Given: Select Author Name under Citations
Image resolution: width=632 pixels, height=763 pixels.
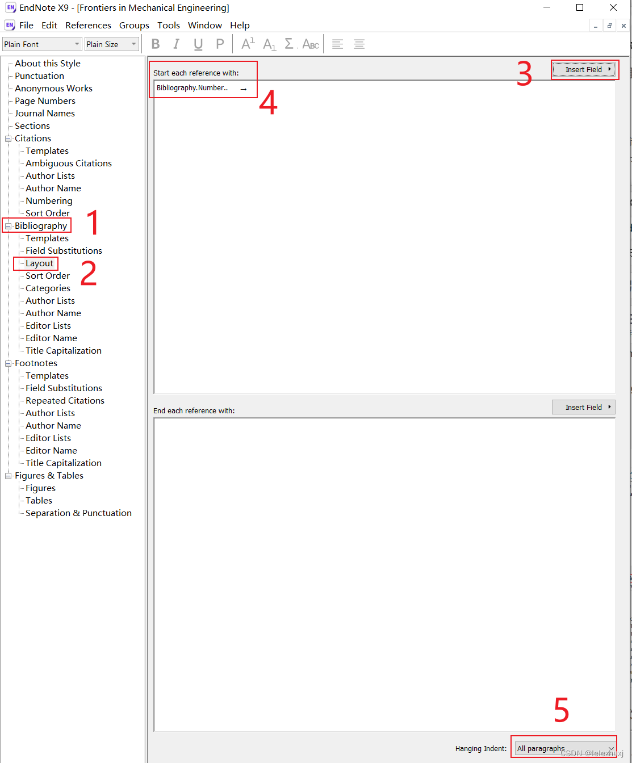Looking at the screenshot, I should [53, 188].
